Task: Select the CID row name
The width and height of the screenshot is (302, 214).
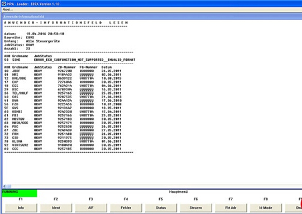Action: (15, 138)
